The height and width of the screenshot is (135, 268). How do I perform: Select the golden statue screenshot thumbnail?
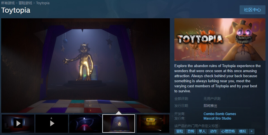[x=119, y=123]
